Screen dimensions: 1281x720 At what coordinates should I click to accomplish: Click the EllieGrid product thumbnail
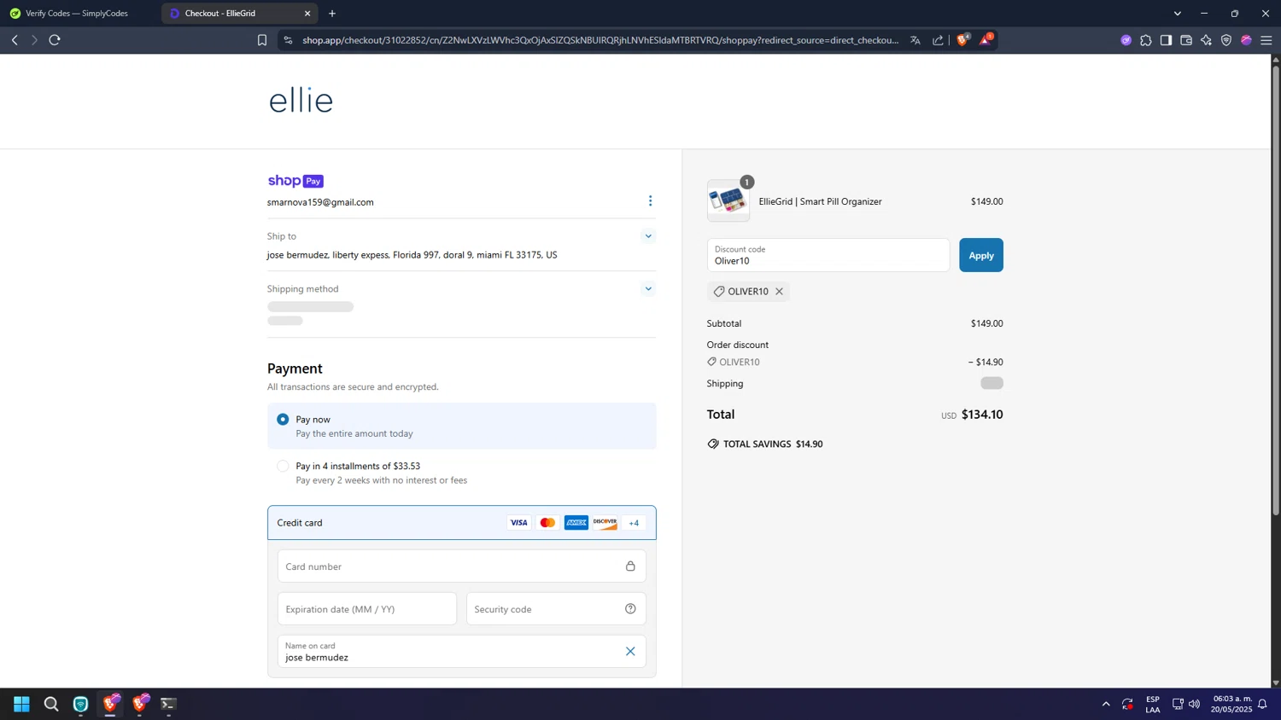tap(728, 201)
